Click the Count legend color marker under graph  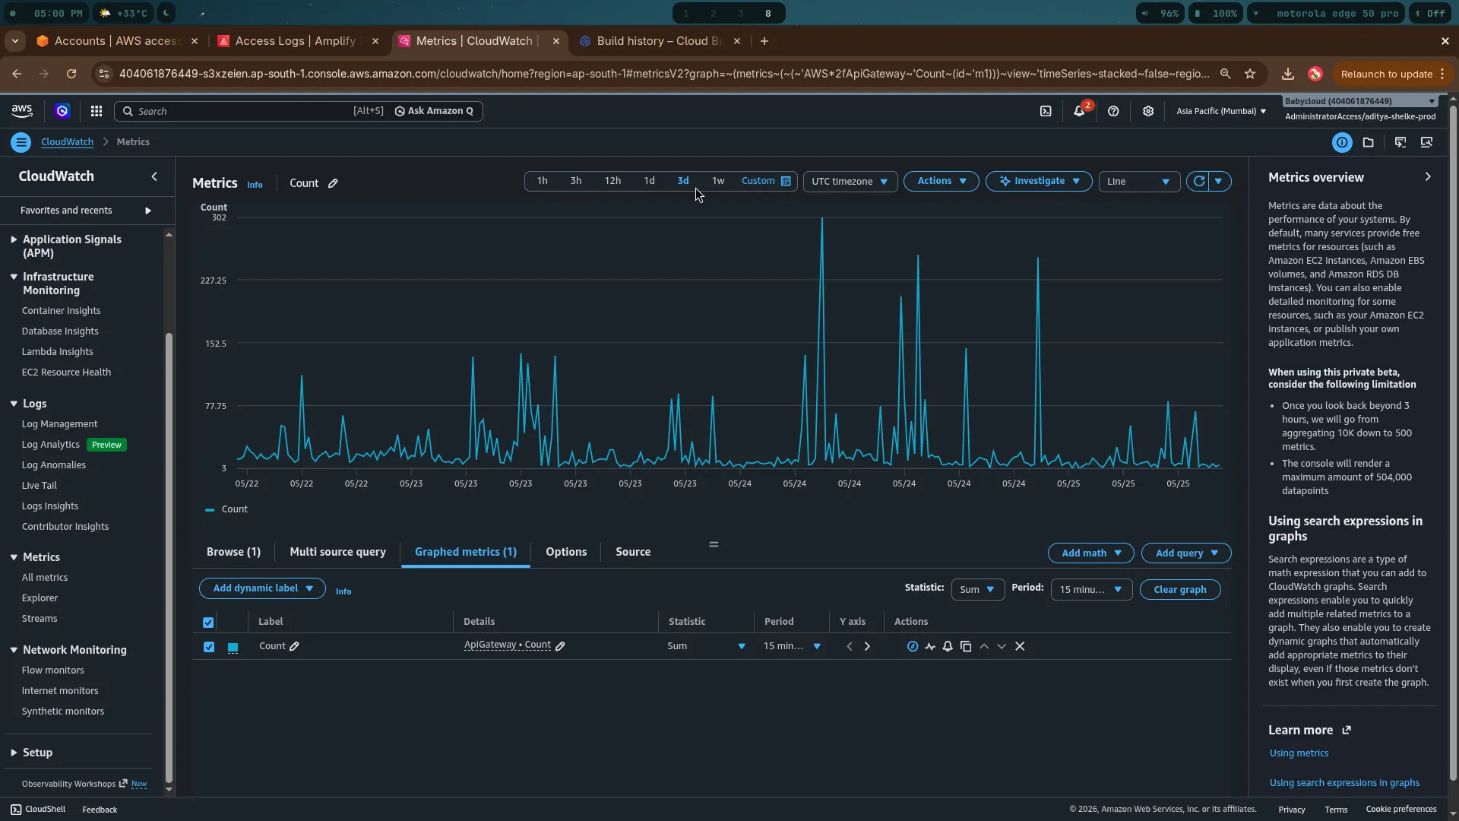(x=210, y=510)
